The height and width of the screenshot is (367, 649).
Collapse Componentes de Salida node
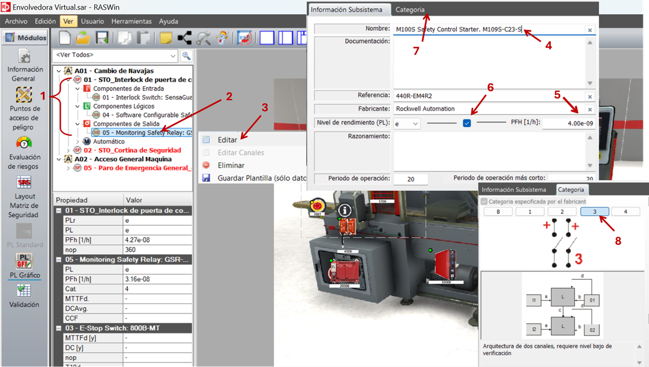[x=78, y=124]
